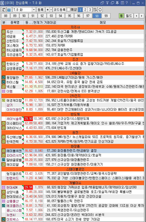146x222 pixels.
Task: Click the 증 icon beside 현대ADM
Action: (x=4, y=187)
